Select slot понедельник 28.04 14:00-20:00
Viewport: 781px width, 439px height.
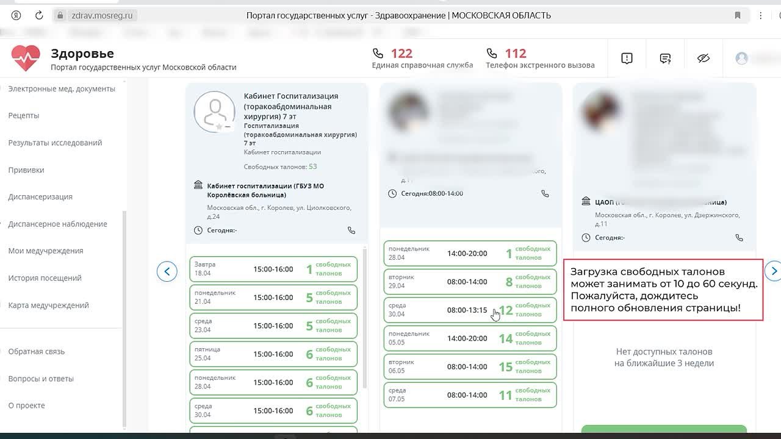tap(470, 254)
